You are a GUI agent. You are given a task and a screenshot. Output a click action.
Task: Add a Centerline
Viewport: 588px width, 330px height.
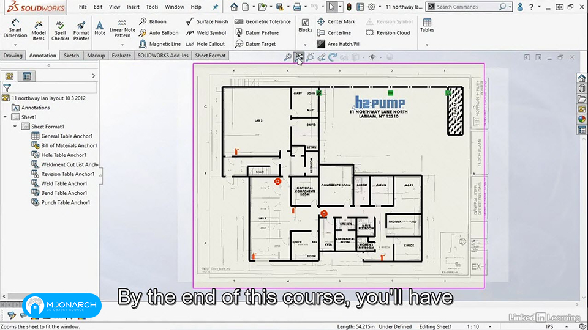tap(334, 33)
